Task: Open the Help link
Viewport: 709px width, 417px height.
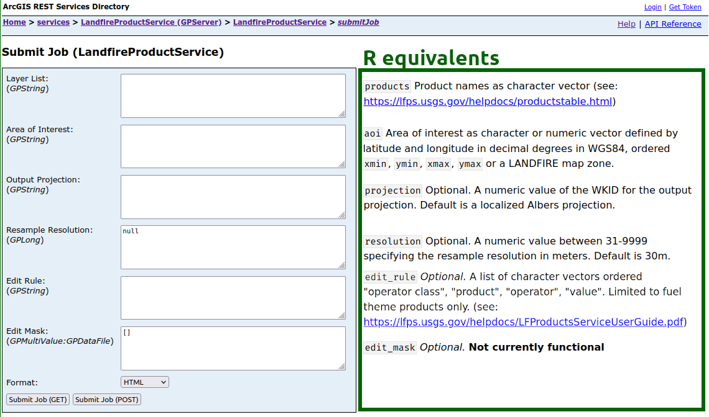Action: [626, 24]
